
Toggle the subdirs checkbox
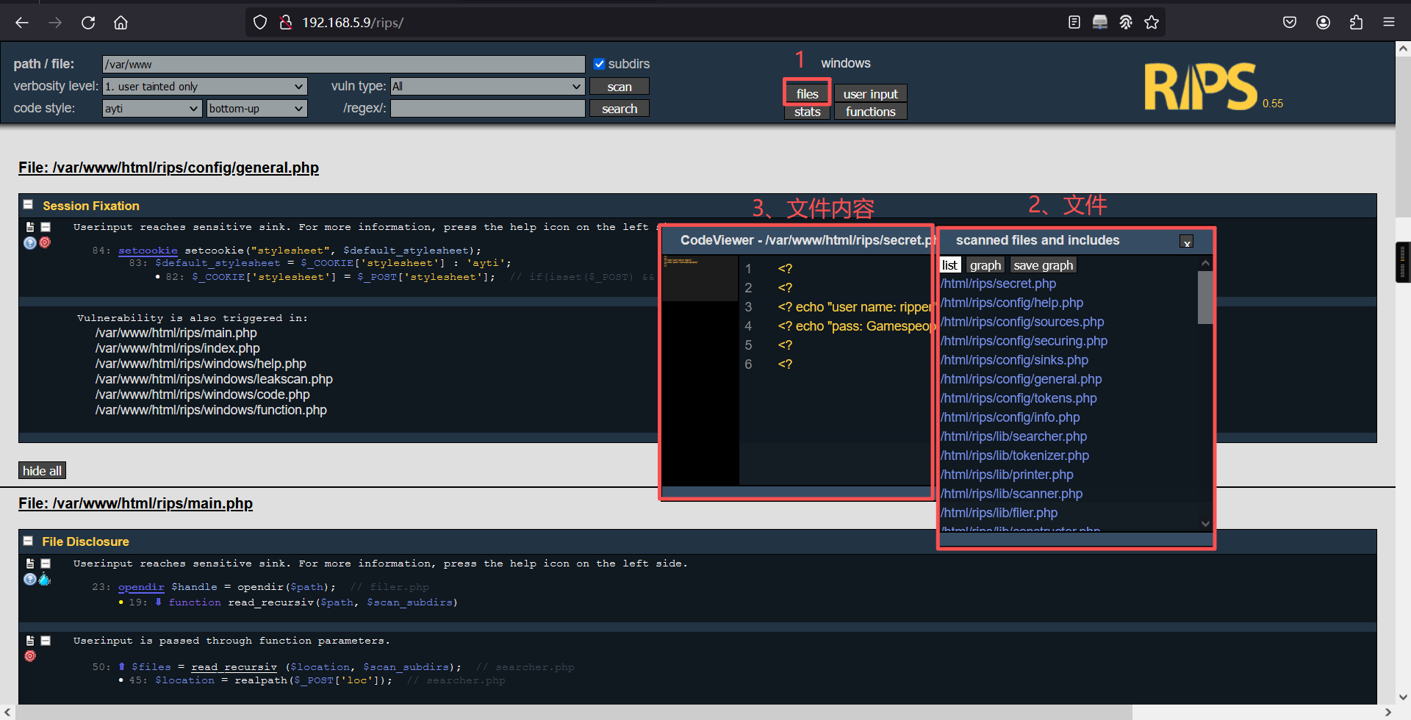coord(599,64)
